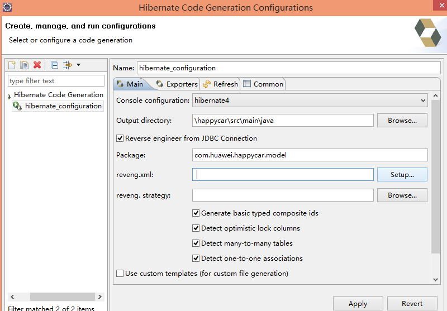Viewport: 447px width, 311px height.
Task: Toggle Generate basic typed composite ids
Action: coord(196,213)
